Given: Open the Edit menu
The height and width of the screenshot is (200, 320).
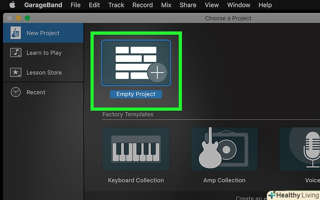Looking at the screenshot, I should pos(94,5).
